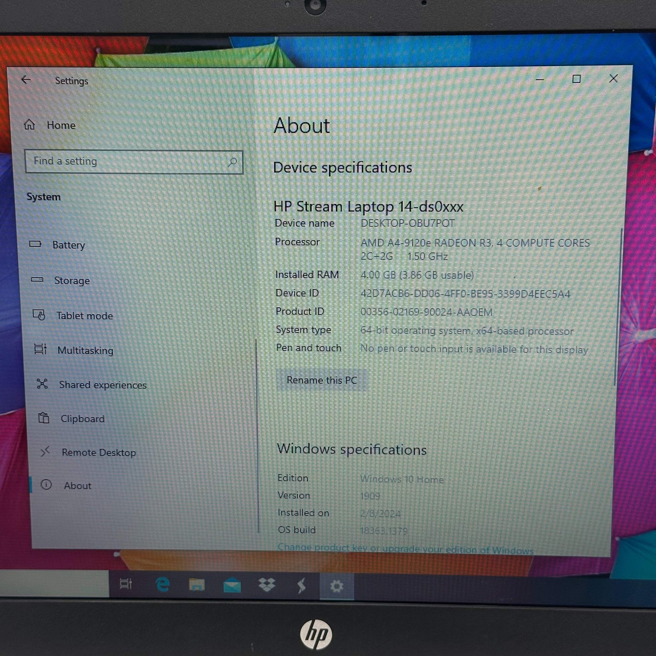Image resolution: width=656 pixels, height=656 pixels.
Task: Click the sidebar vertical scrollbar
Action: click(x=257, y=435)
